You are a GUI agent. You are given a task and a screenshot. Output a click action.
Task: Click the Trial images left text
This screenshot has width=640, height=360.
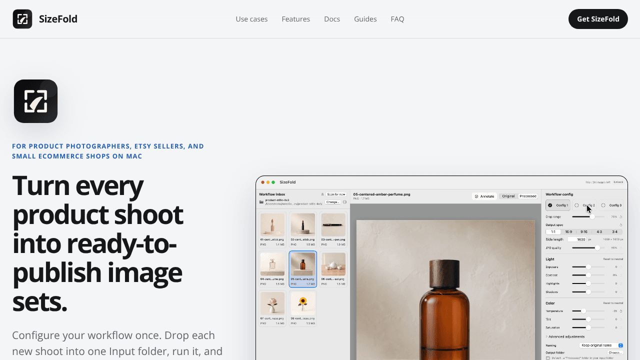(x=598, y=182)
